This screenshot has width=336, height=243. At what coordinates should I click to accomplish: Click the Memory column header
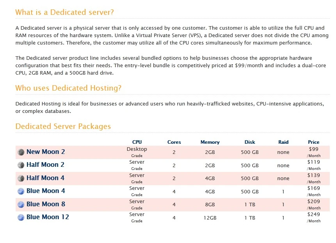[210, 142]
